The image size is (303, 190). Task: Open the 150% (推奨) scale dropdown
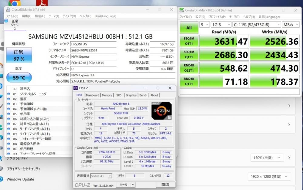[267, 158]
